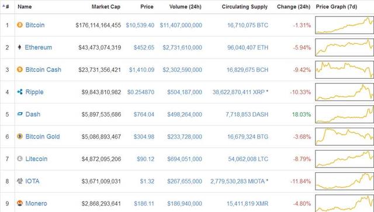Click the Bitcoin coin logo icon
This screenshot has width=374, height=212.
[x=20, y=25]
